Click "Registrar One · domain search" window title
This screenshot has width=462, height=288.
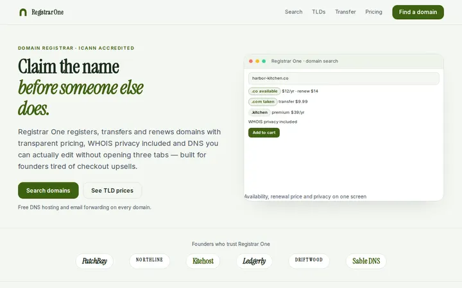click(305, 61)
